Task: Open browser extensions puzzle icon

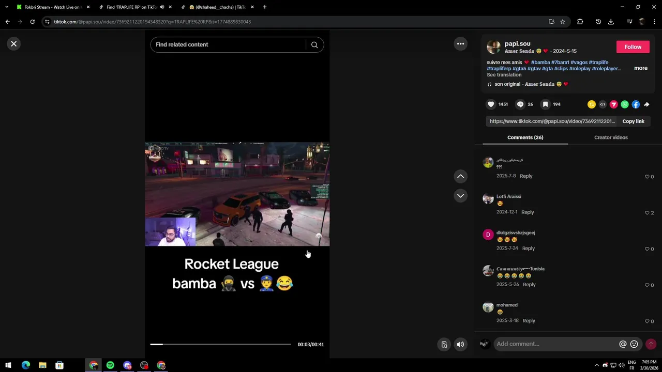Action: pos(580,22)
